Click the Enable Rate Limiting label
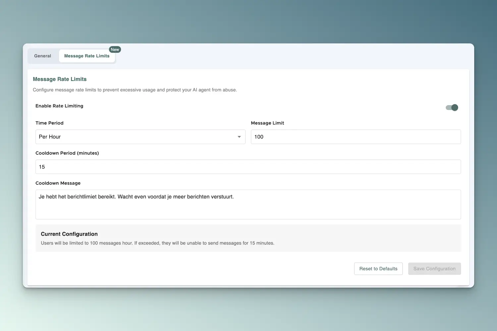 tap(59, 106)
